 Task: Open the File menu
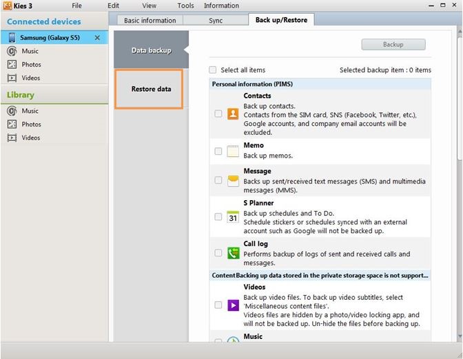click(x=76, y=6)
